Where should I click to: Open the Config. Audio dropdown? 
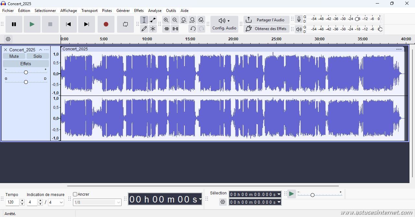coord(224,24)
